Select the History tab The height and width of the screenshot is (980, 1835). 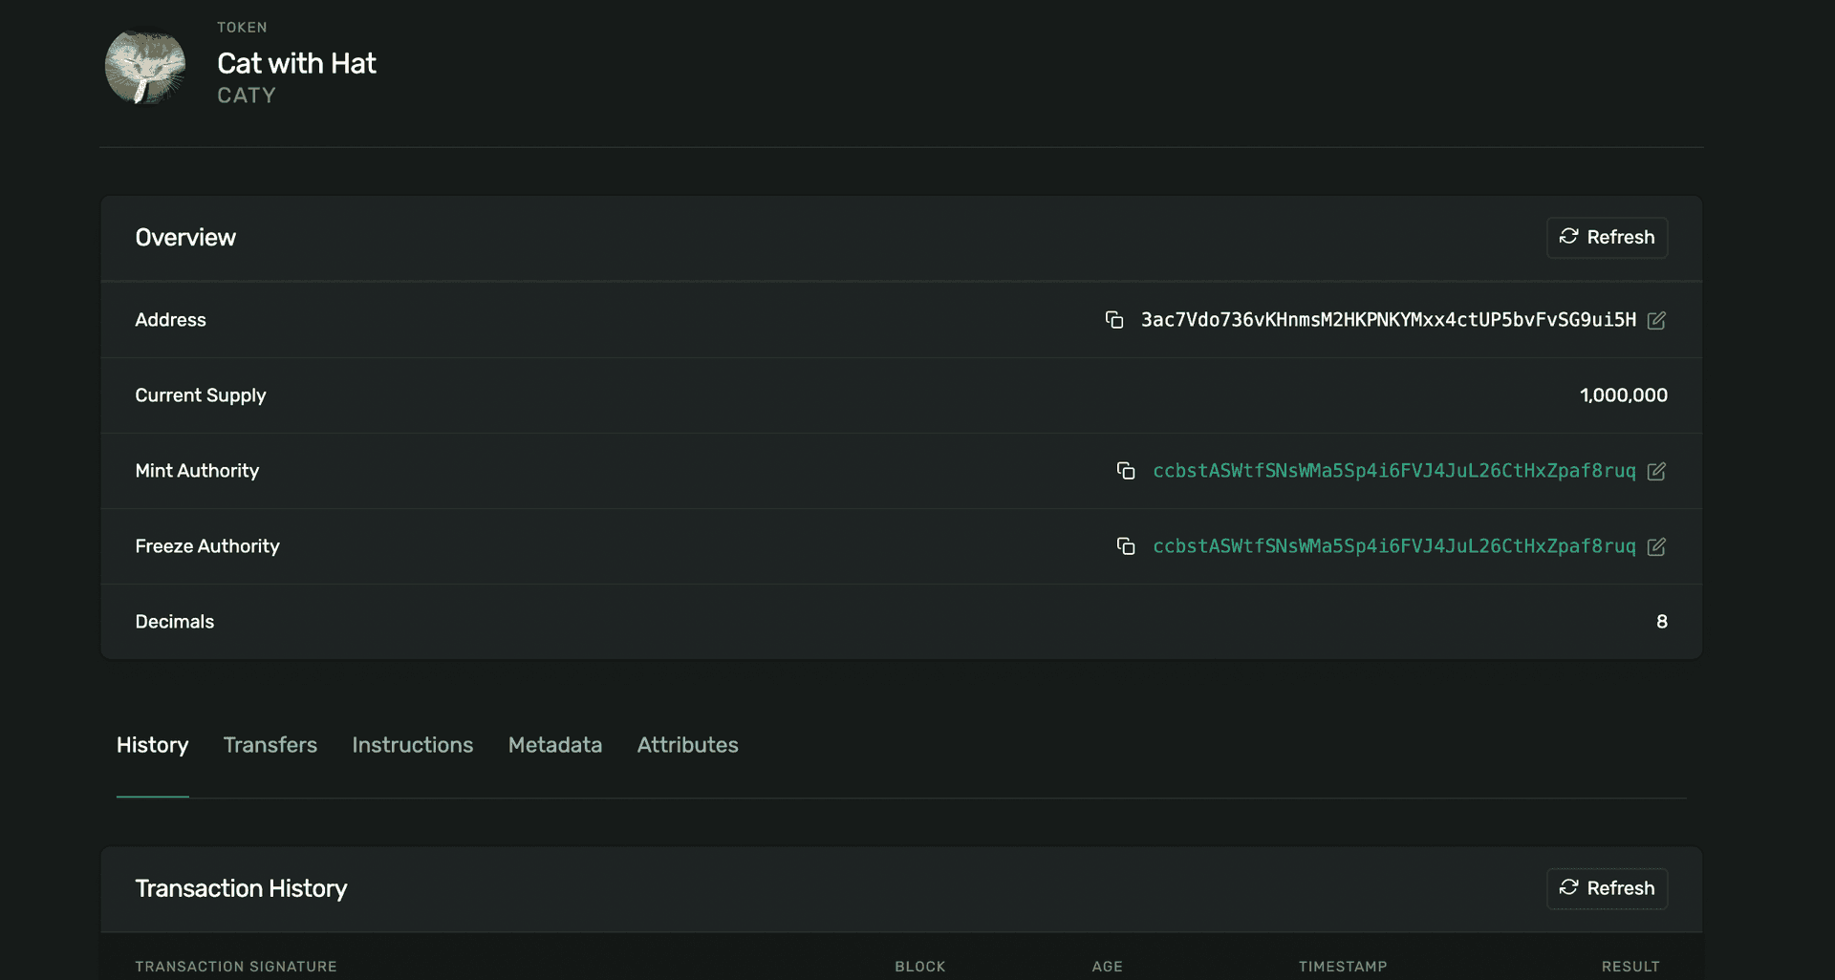152,745
